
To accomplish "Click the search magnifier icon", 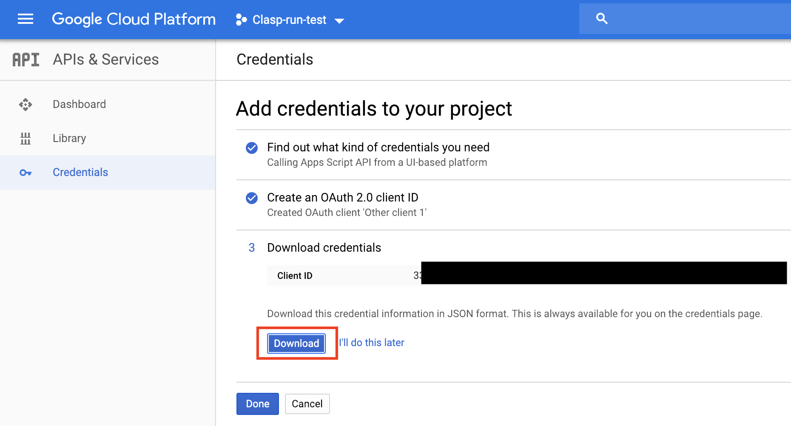I will pos(602,18).
